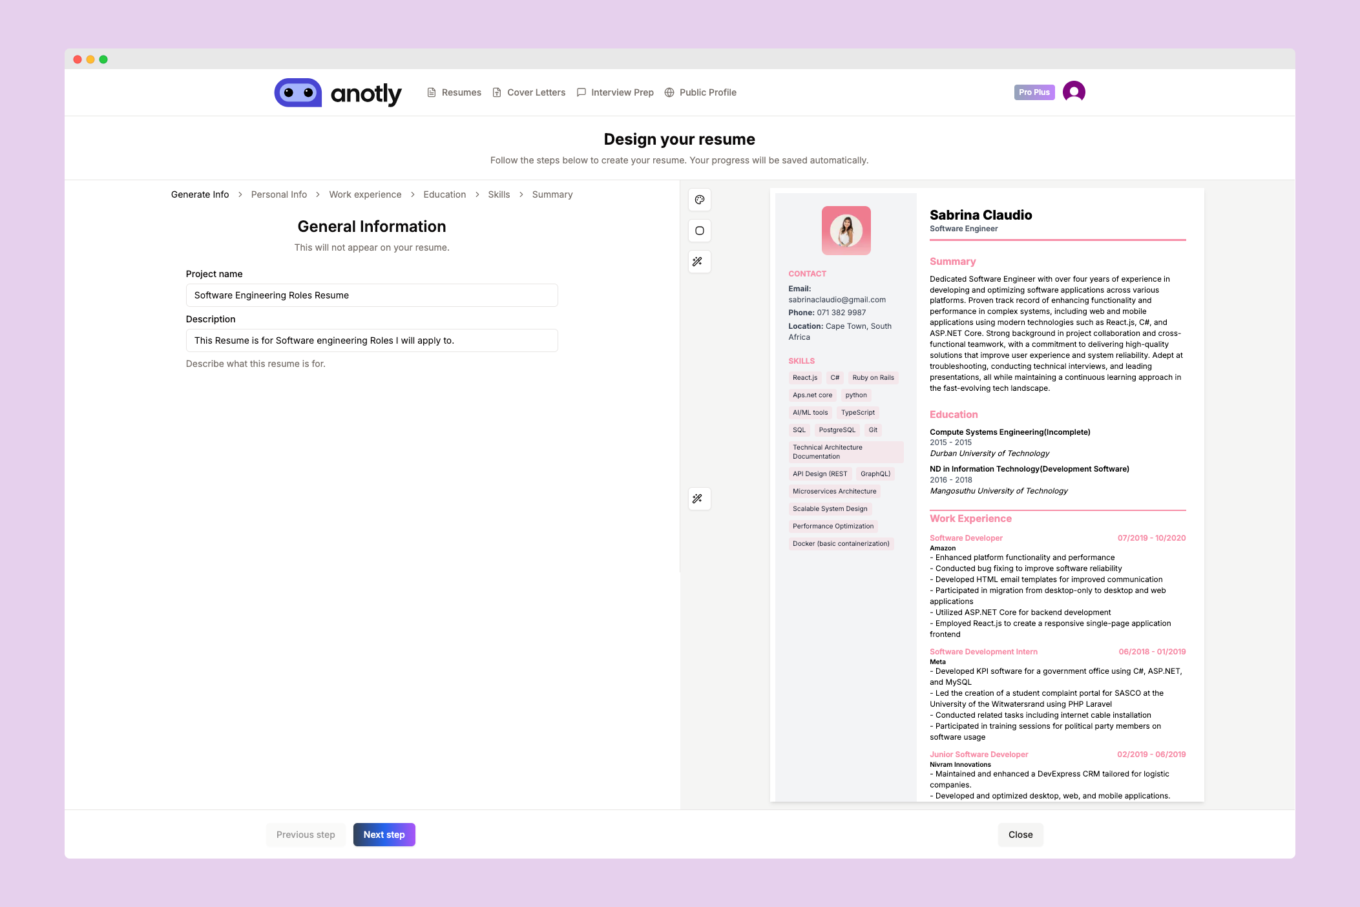Open the Skills step

point(498,194)
